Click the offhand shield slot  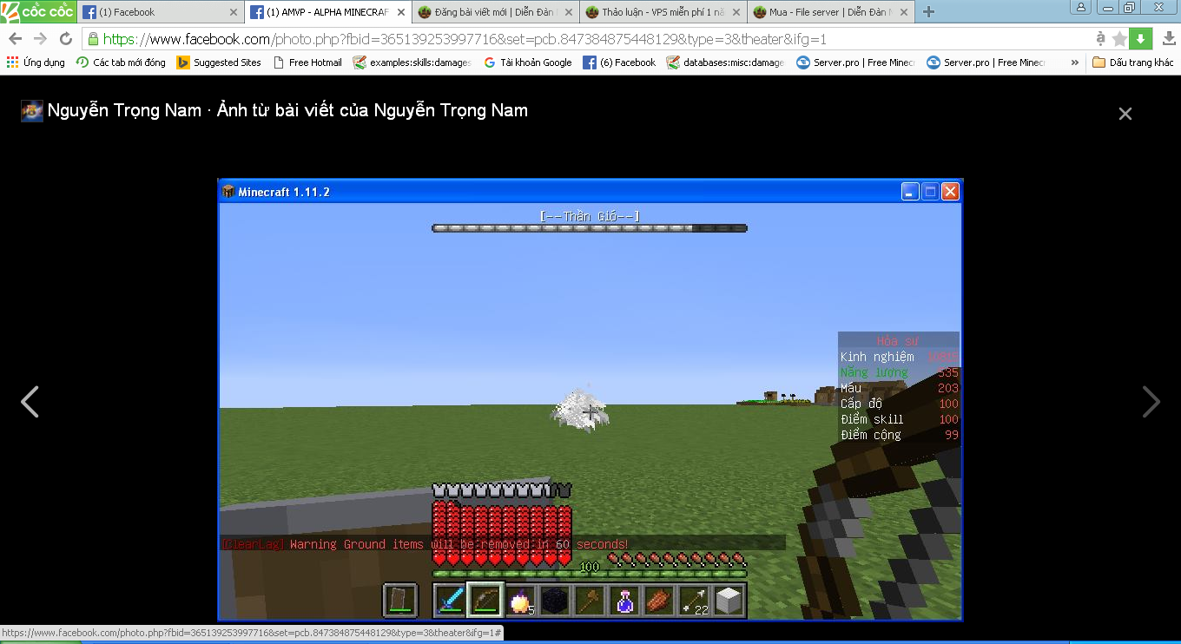(x=400, y=600)
